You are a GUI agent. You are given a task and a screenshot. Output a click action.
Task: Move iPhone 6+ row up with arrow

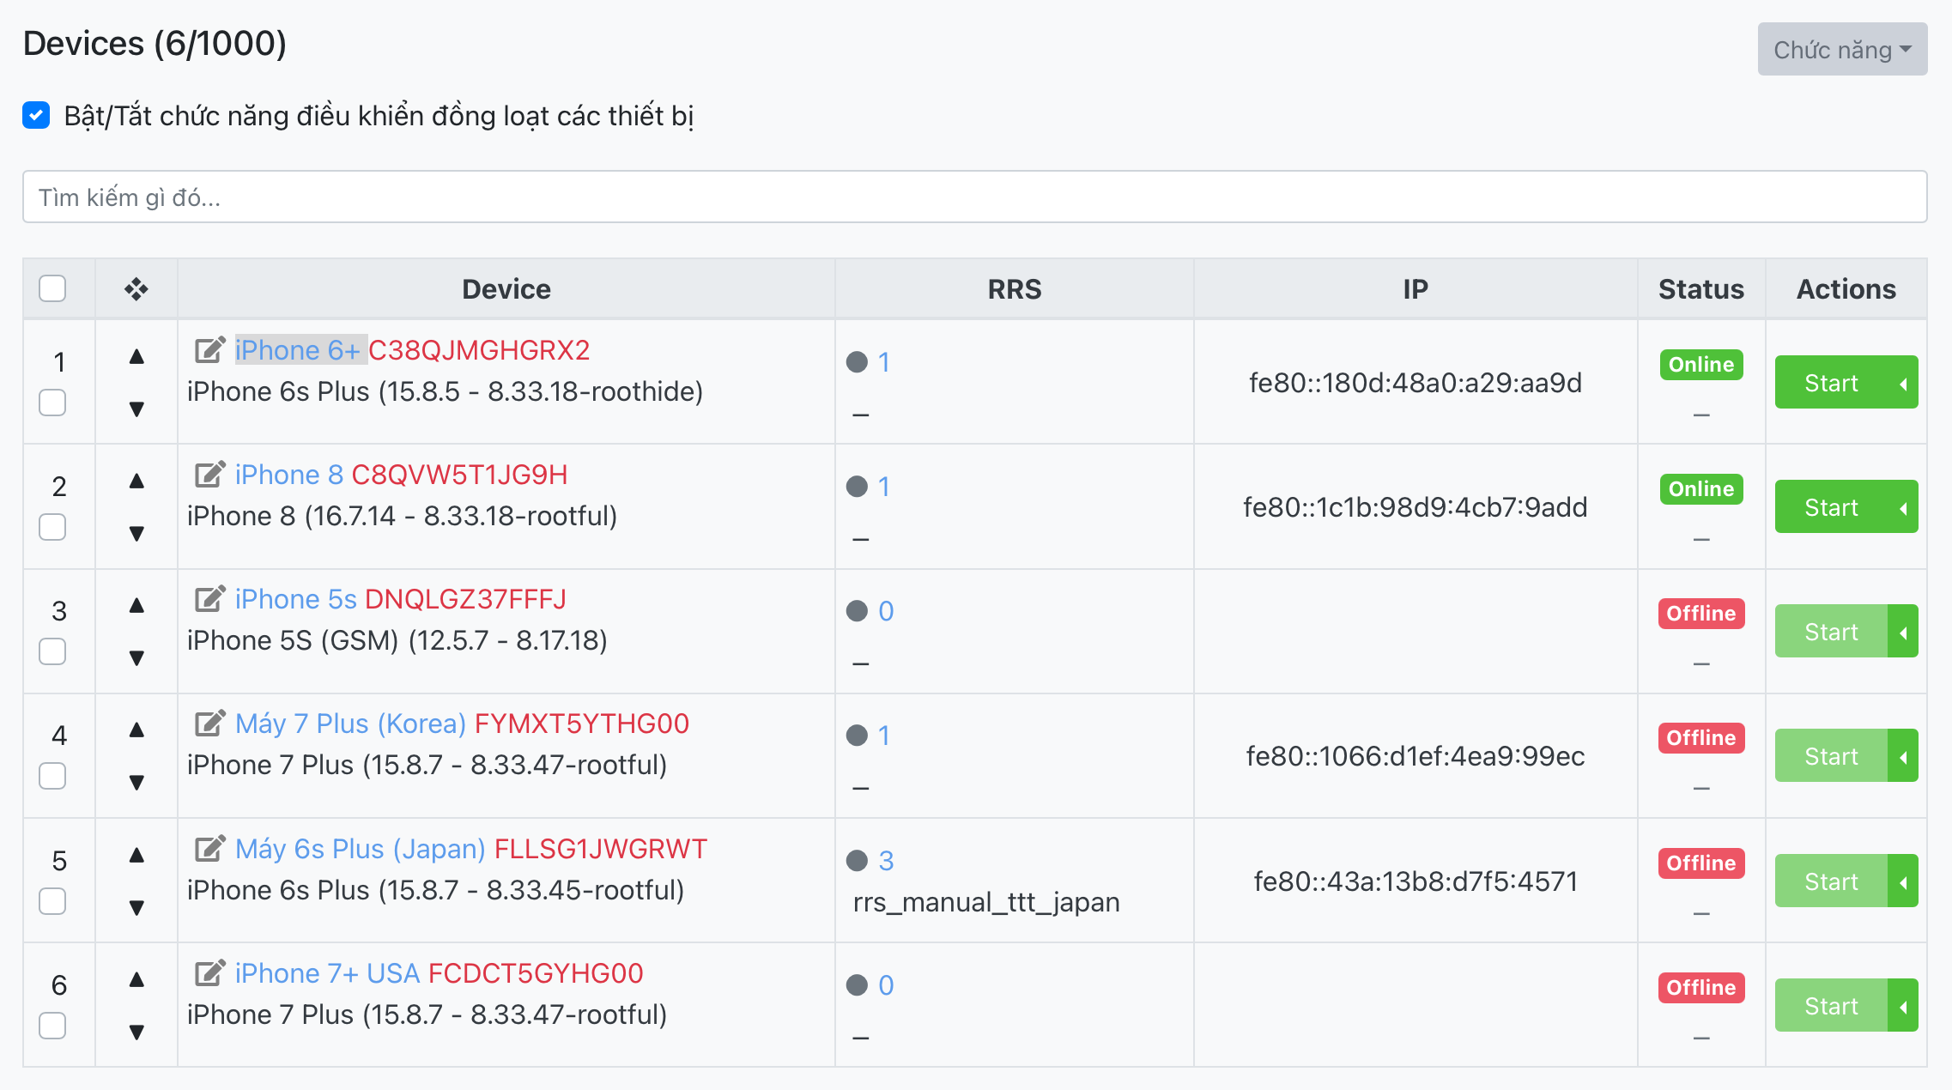(x=136, y=356)
